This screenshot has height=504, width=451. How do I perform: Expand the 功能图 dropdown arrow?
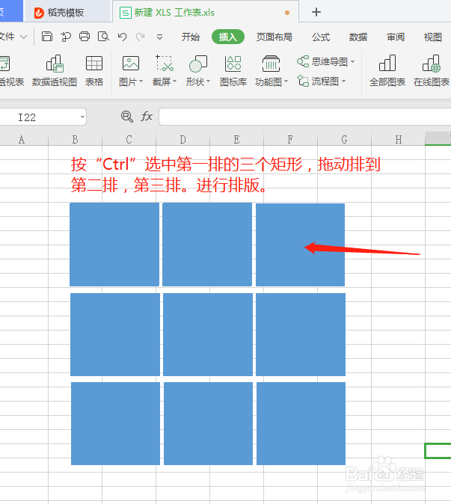pyautogui.click(x=286, y=82)
